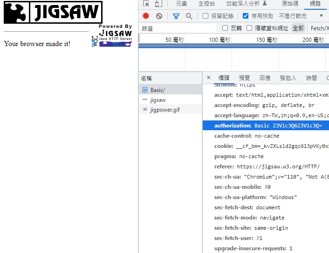Open the 發起人 details tab
The height and width of the screenshot is (253, 329).
click(x=288, y=78)
